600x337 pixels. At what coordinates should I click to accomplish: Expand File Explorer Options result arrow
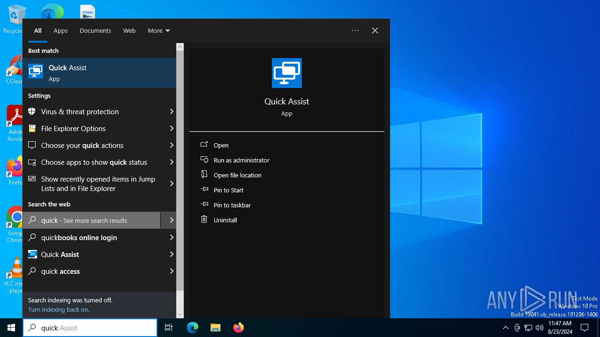point(172,128)
